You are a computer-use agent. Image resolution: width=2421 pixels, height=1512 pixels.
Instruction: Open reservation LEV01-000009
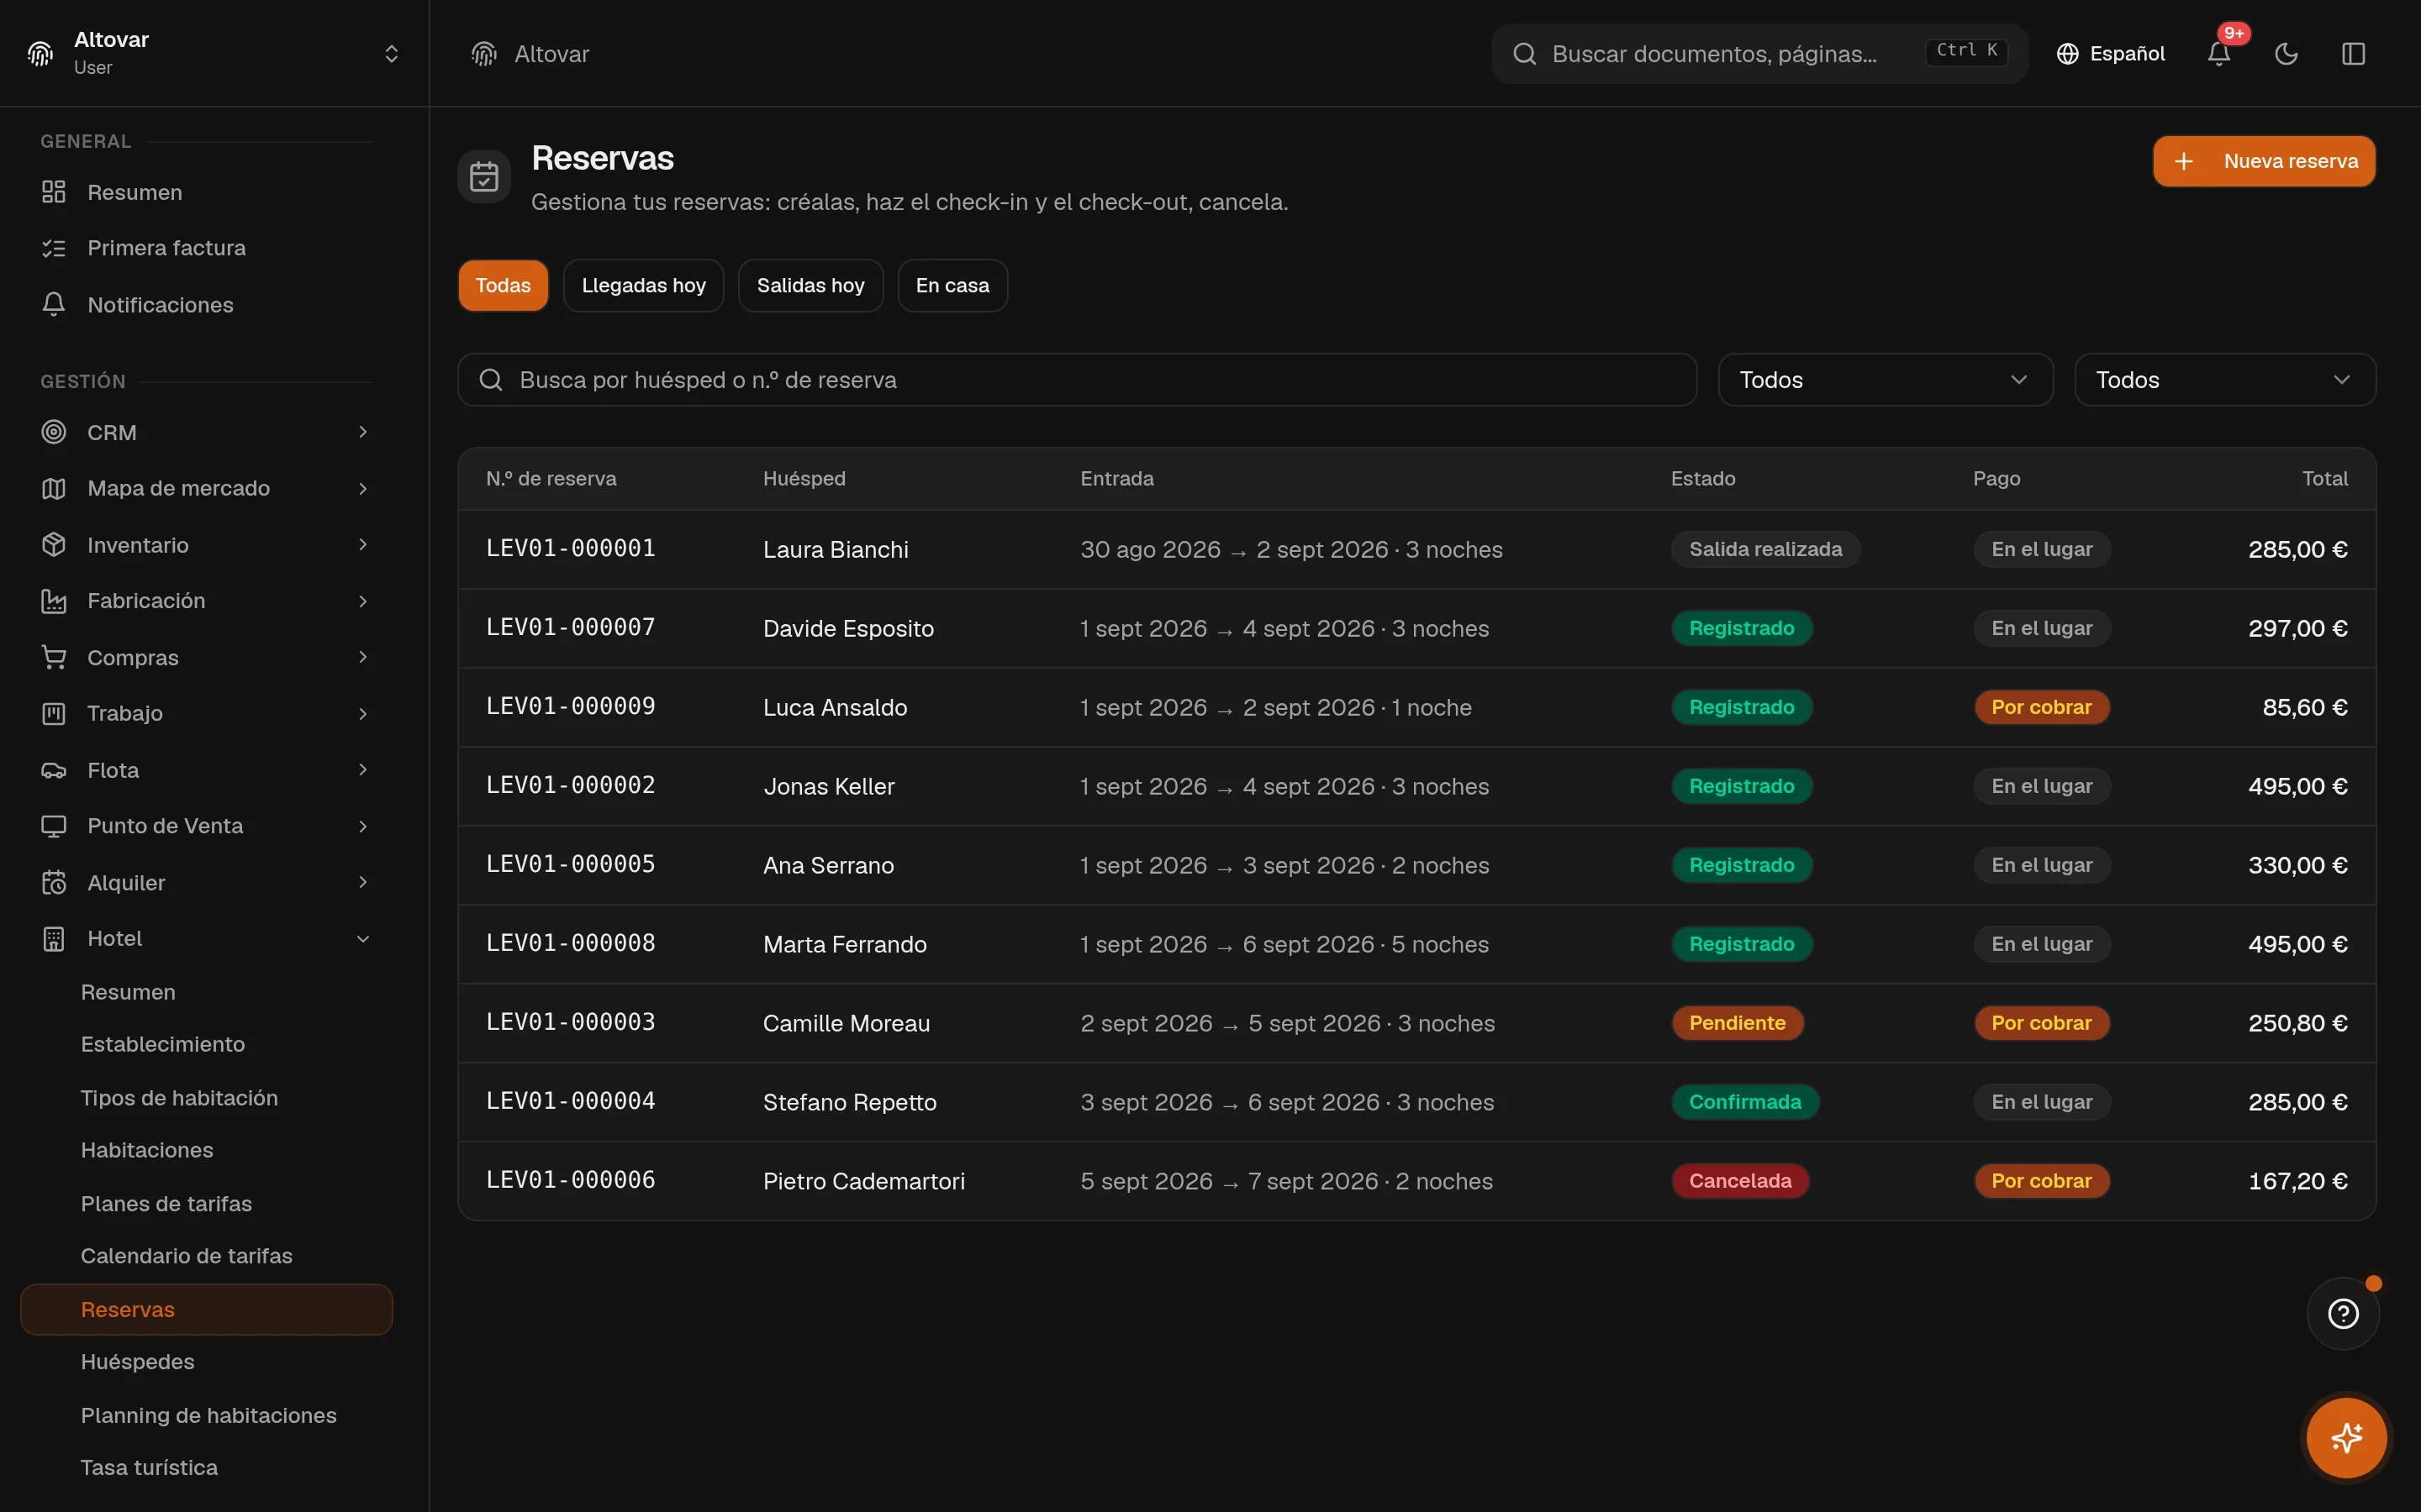(x=570, y=707)
